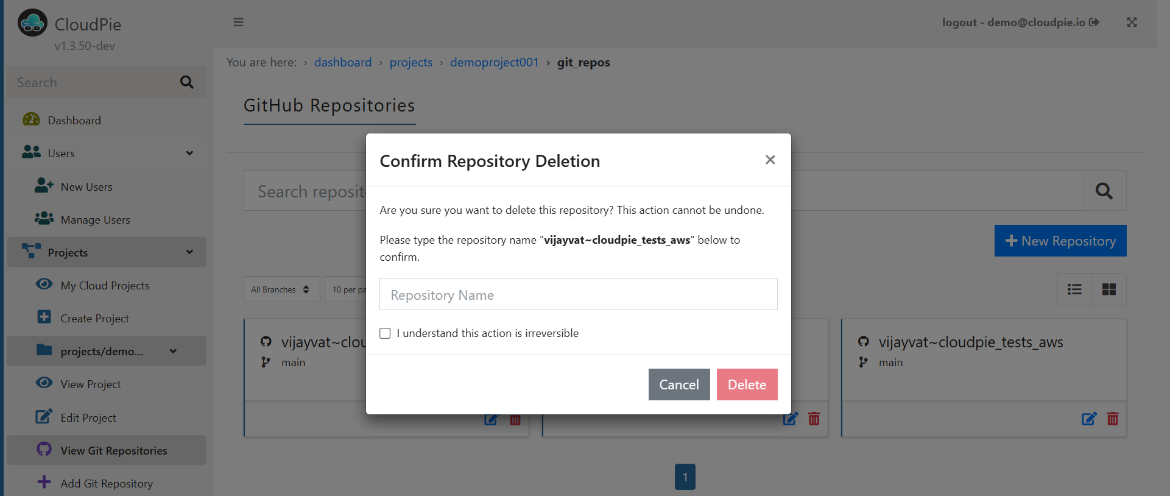Click pagination page 1 button

(685, 477)
